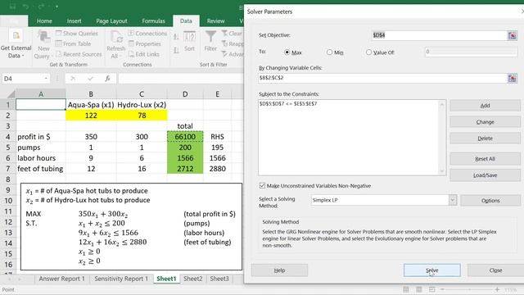Click the Insert Function fx icon
The width and height of the screenshot is (524, 295).
click(107, 79)
